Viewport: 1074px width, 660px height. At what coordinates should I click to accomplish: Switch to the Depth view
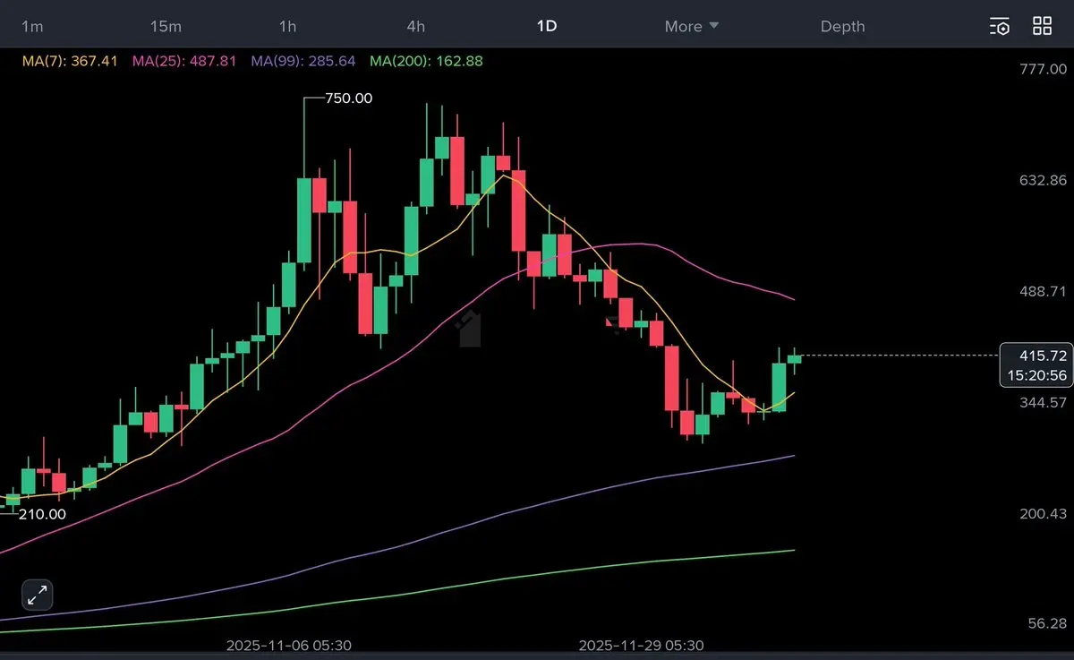[x=843, y=26]
